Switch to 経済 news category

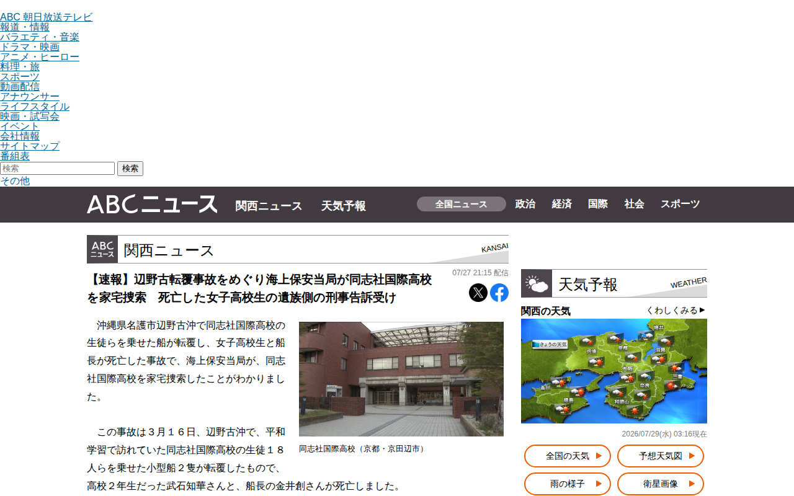(562, 204)
